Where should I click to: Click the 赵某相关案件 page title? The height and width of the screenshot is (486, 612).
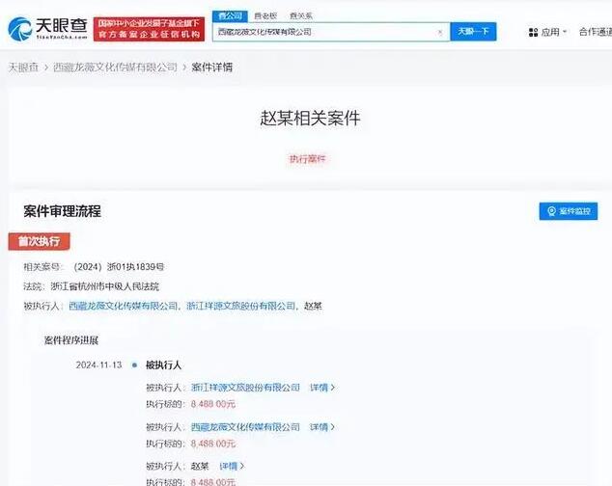coord(310,118)
